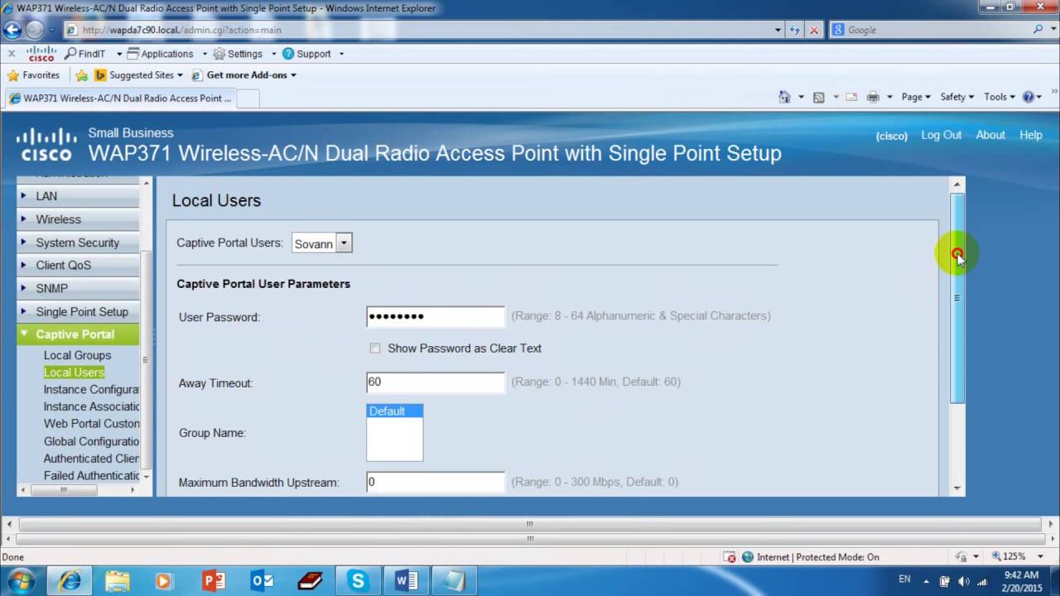Click the Google search magnifier icon
The height and width of the screenshot is (596, 1060).
(1038, 30)
